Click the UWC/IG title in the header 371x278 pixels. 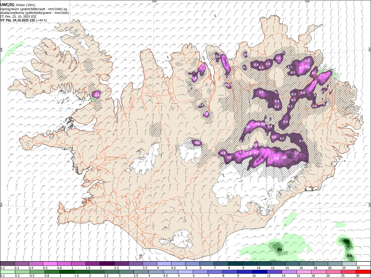point(7,5)
